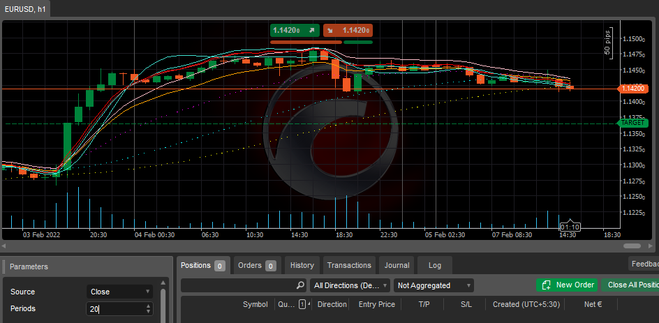Viewport: 659px width, 323px height.
Task: Click the 04 Feb 00:30 time label
Action: (x=154, y=235)
